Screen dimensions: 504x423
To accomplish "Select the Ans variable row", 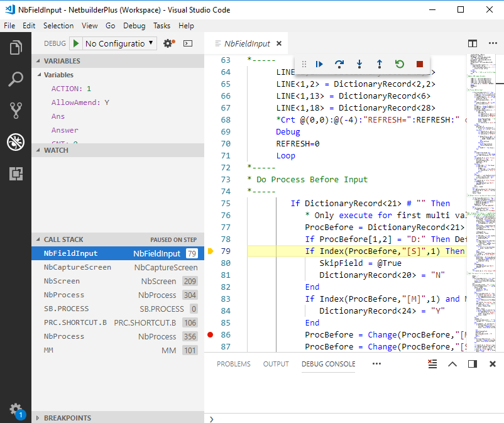I will (x=118, y=116).
